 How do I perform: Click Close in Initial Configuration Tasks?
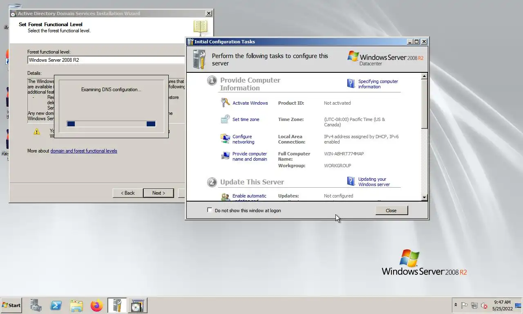point(391,211)
